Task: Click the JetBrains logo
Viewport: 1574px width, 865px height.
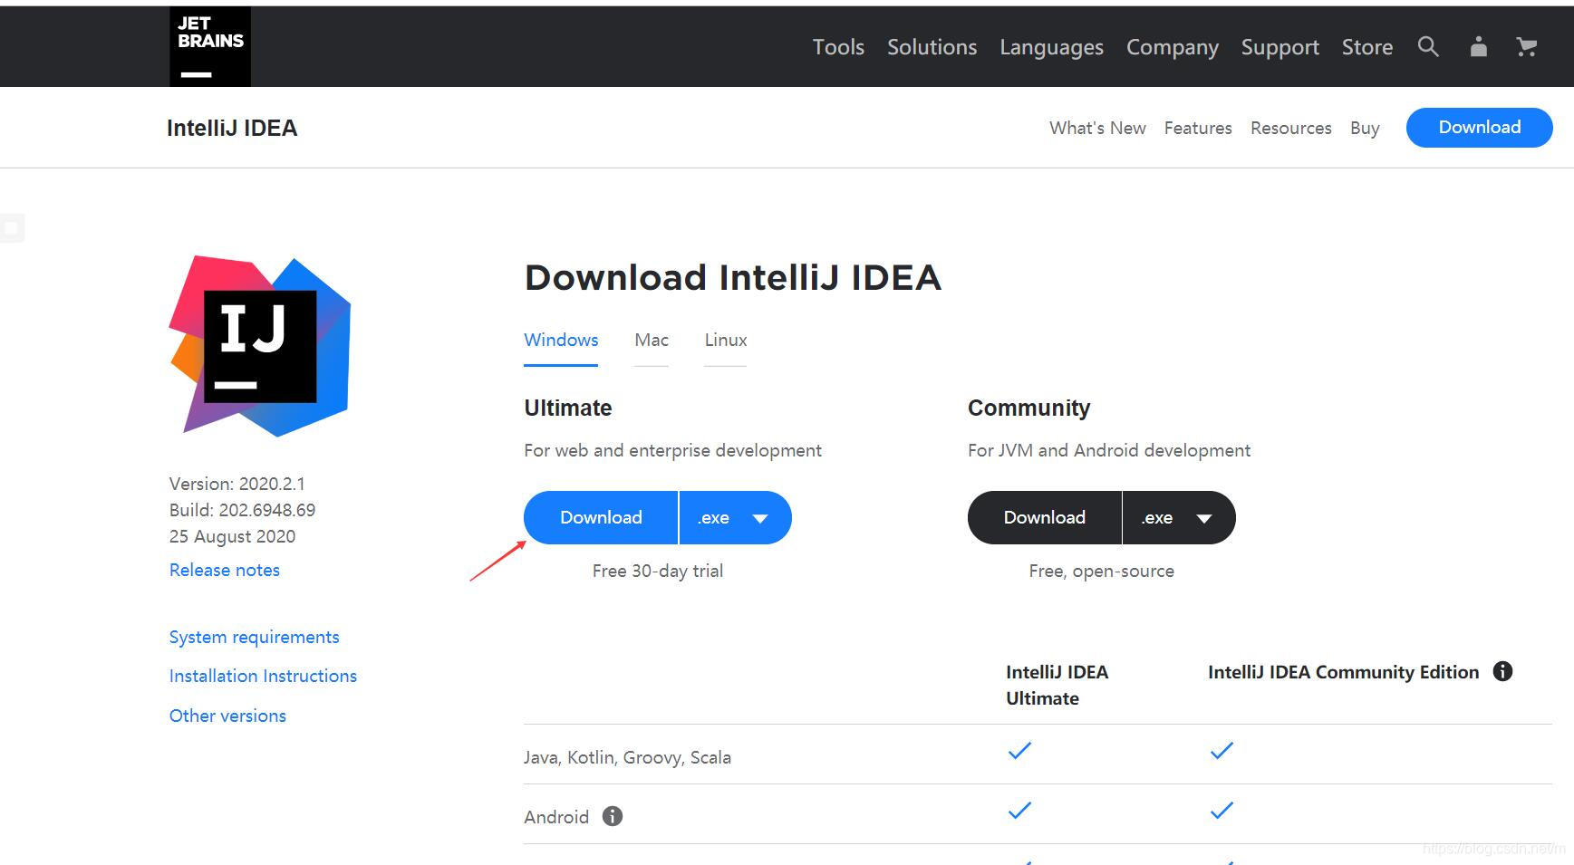Action: point(210,46)
